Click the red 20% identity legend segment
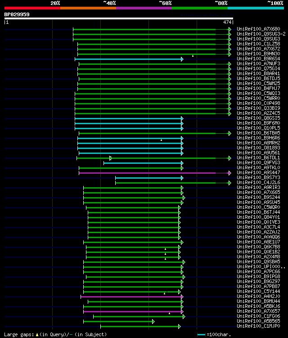Screen dimensions: 288x338 (32, 8)
